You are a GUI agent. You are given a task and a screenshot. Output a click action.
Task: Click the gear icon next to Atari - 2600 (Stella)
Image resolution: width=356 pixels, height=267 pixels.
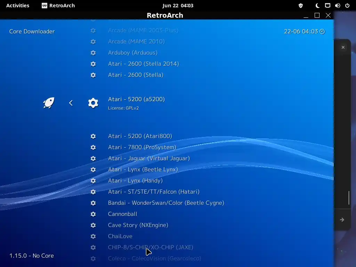pyautogui.click(x=93, y=75)
